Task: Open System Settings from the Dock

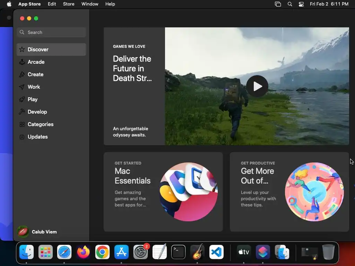Action: click(141, 252)
